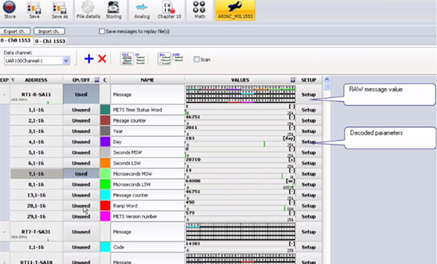The width and height of the screenshot is (437, 264).
Task: Switch to the 0 - Ch1 1553 tab
Action: point(50,41)
